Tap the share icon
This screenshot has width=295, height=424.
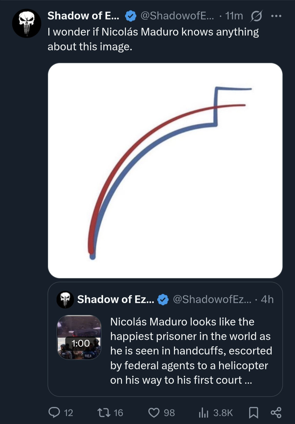(x=276, y=412)
